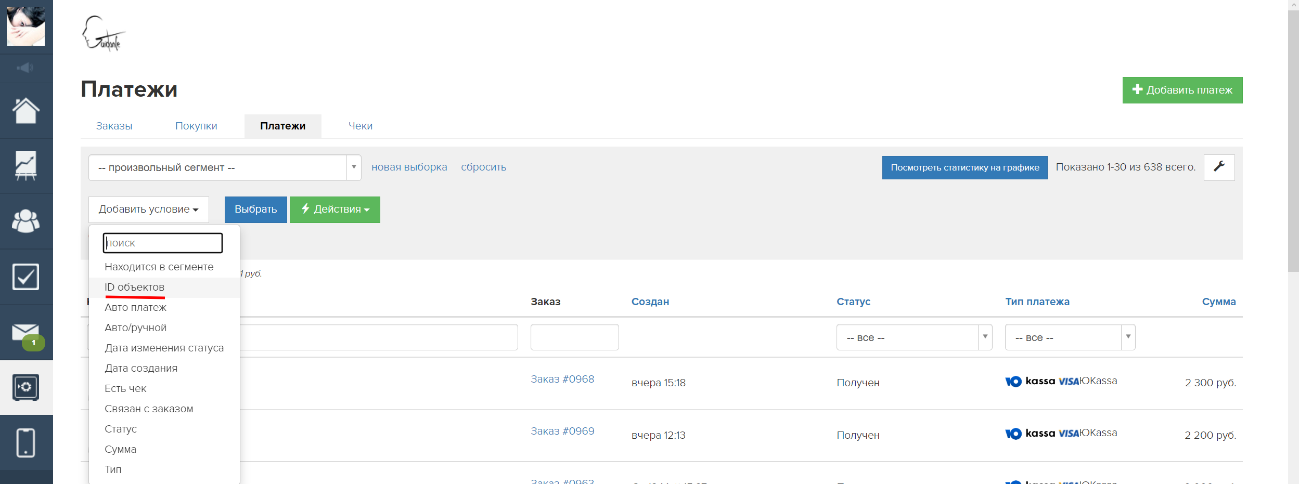Expand the Действия actions menu
The width and height of the screenshot is (1299, 484).
coord(335,210)
